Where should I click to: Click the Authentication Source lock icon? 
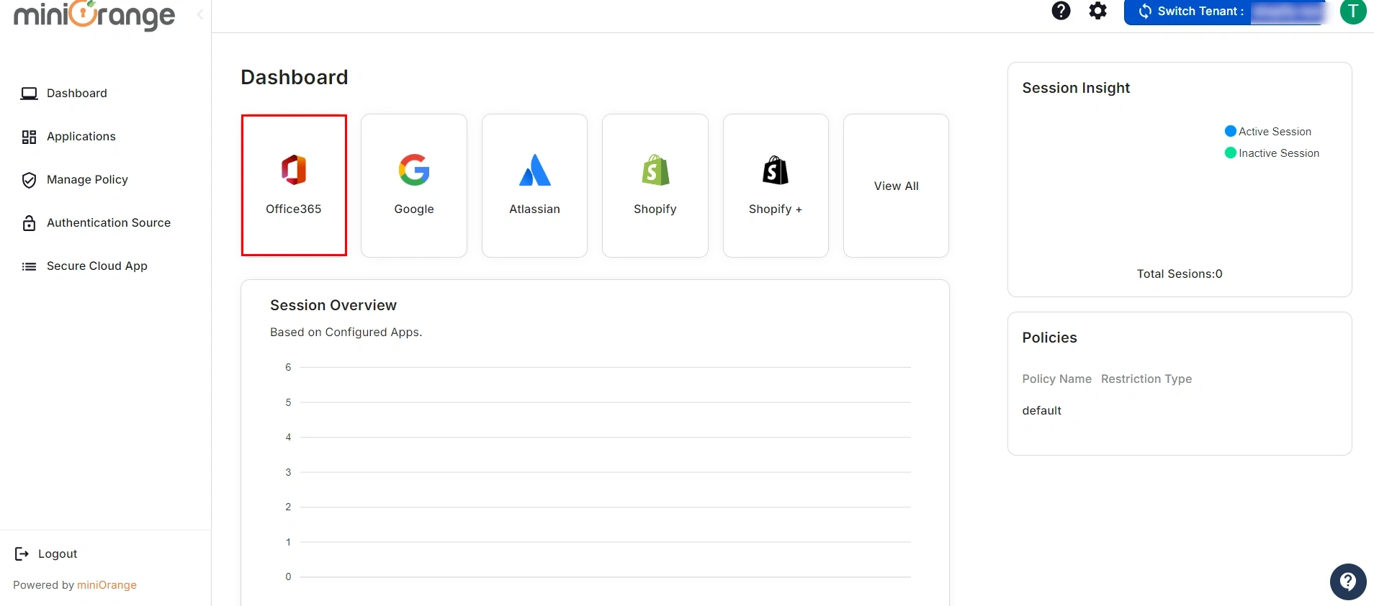pyautogui.click(x=29, y=223)
